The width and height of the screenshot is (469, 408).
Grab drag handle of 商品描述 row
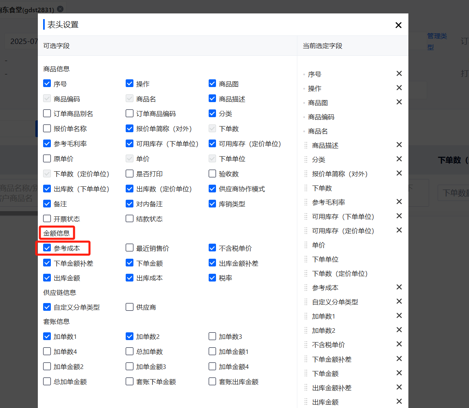coord(306,145)
